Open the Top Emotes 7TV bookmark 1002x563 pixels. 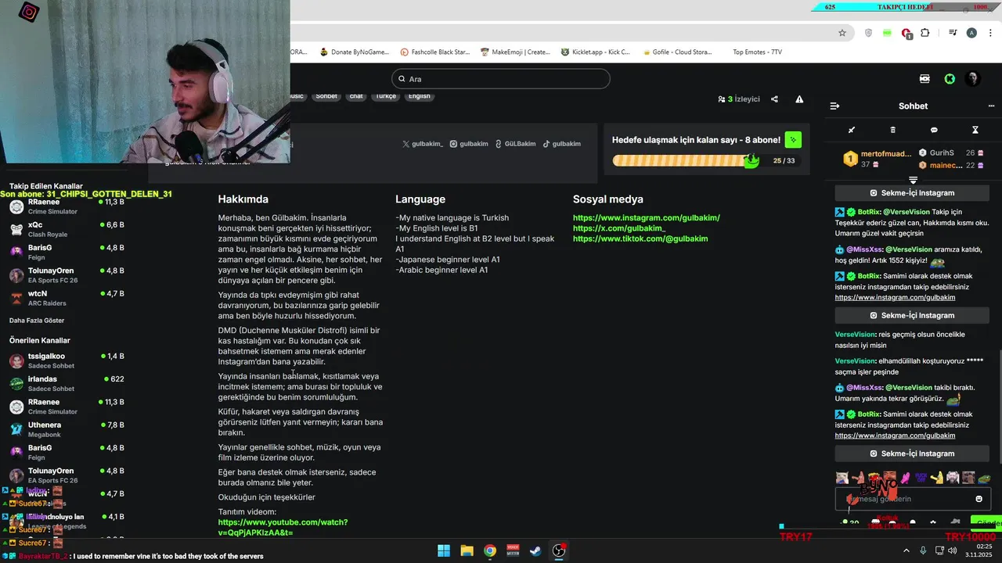coord(756,52)
